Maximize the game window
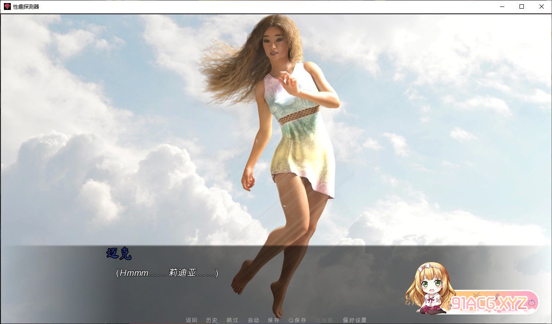This screenshot has height=324, width=552. [522, 6]
